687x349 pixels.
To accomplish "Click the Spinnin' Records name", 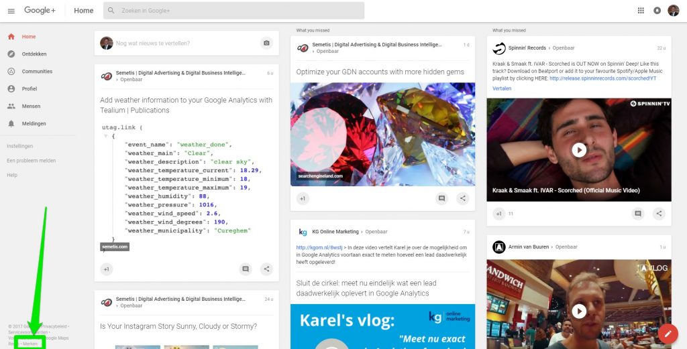I will 527,48.
